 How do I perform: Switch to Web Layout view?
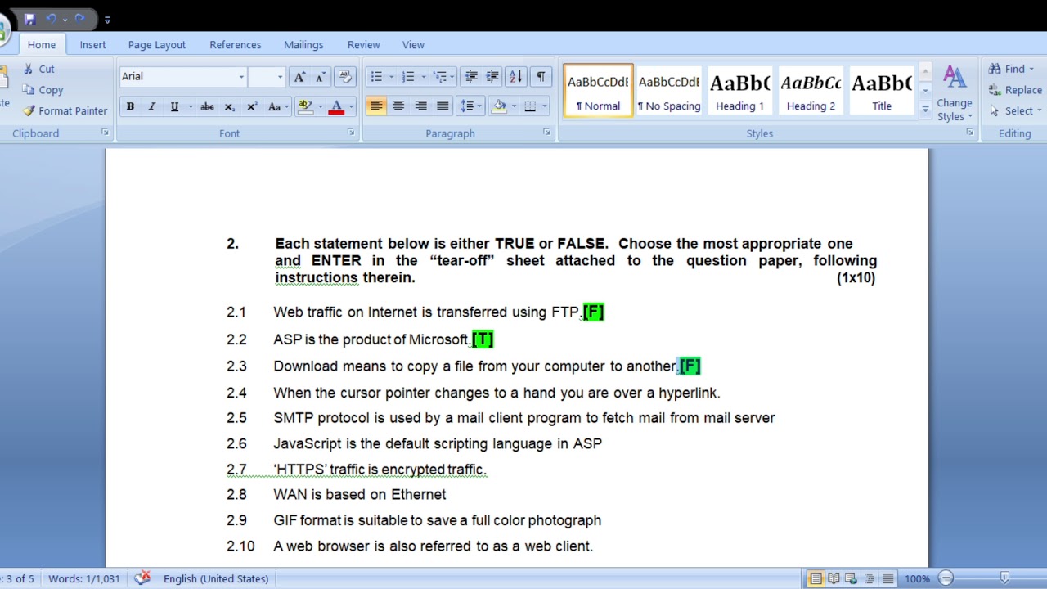[851, 578]
